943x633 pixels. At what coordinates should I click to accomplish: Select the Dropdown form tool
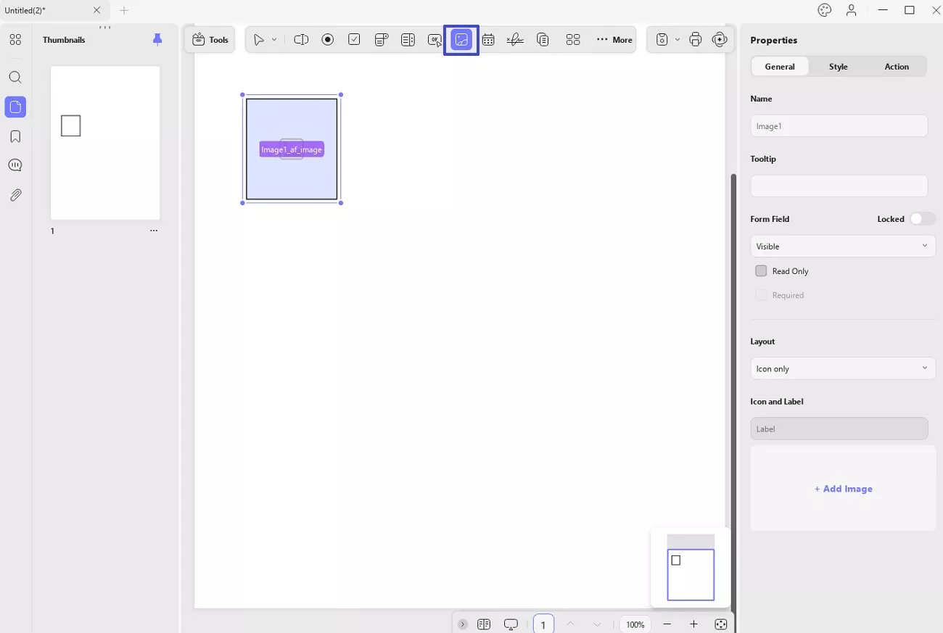point(382,40)
